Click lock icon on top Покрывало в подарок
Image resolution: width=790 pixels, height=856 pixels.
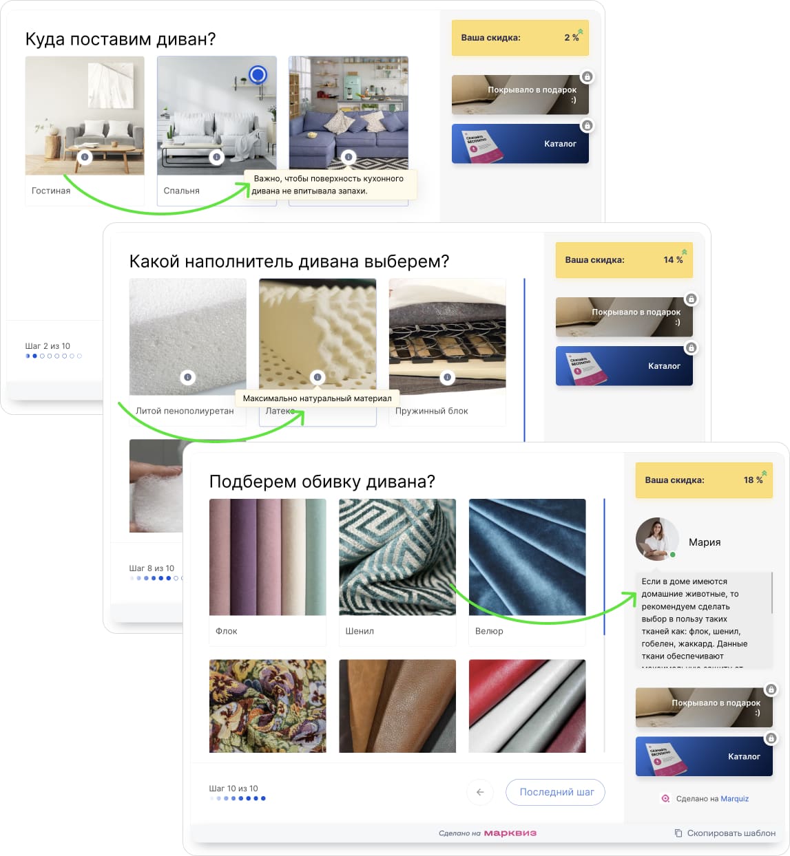pyautogui.click(x=587, y=76)
